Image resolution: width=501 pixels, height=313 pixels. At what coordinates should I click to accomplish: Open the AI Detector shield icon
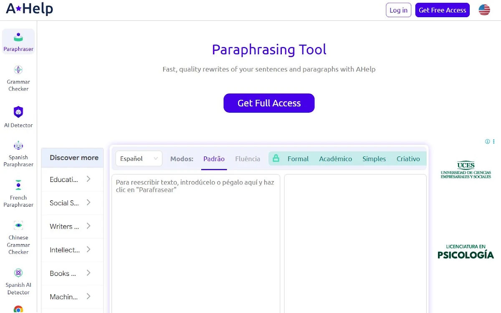coord(18,112)
